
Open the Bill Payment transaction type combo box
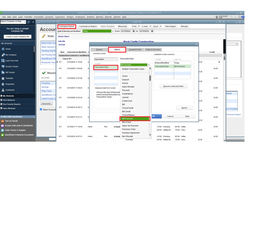tap(135, 65)
